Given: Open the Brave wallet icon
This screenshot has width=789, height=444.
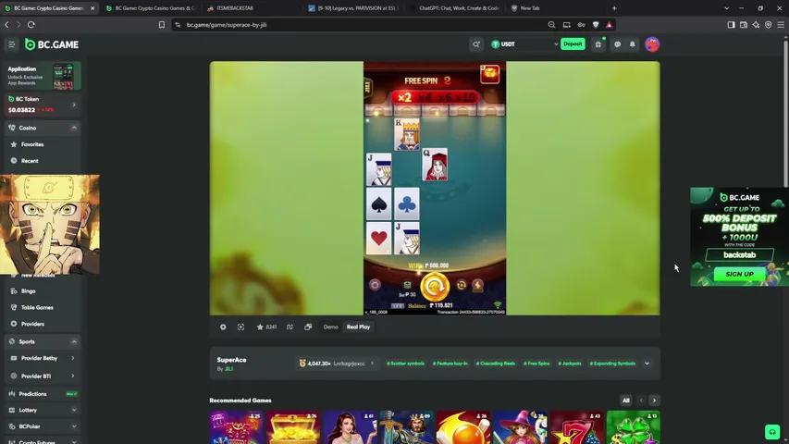Looking at the screenshot, I should (744, 25).
